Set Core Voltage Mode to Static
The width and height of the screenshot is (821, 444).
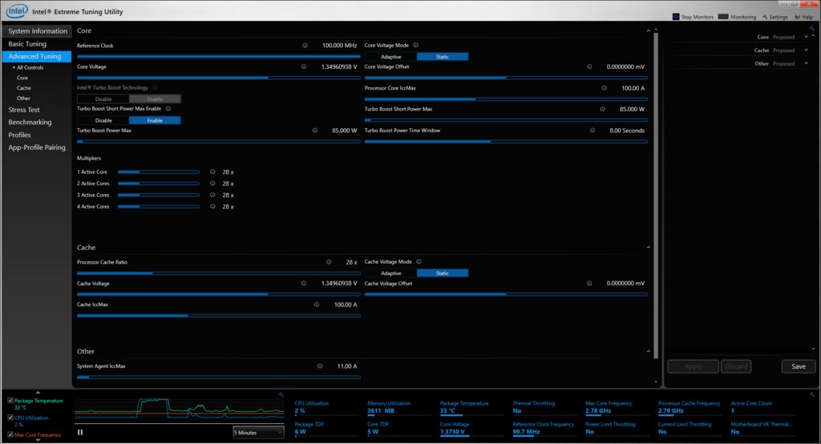443,57
